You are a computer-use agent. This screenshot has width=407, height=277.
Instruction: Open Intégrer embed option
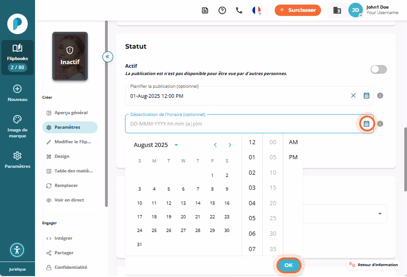pos(70,238)
